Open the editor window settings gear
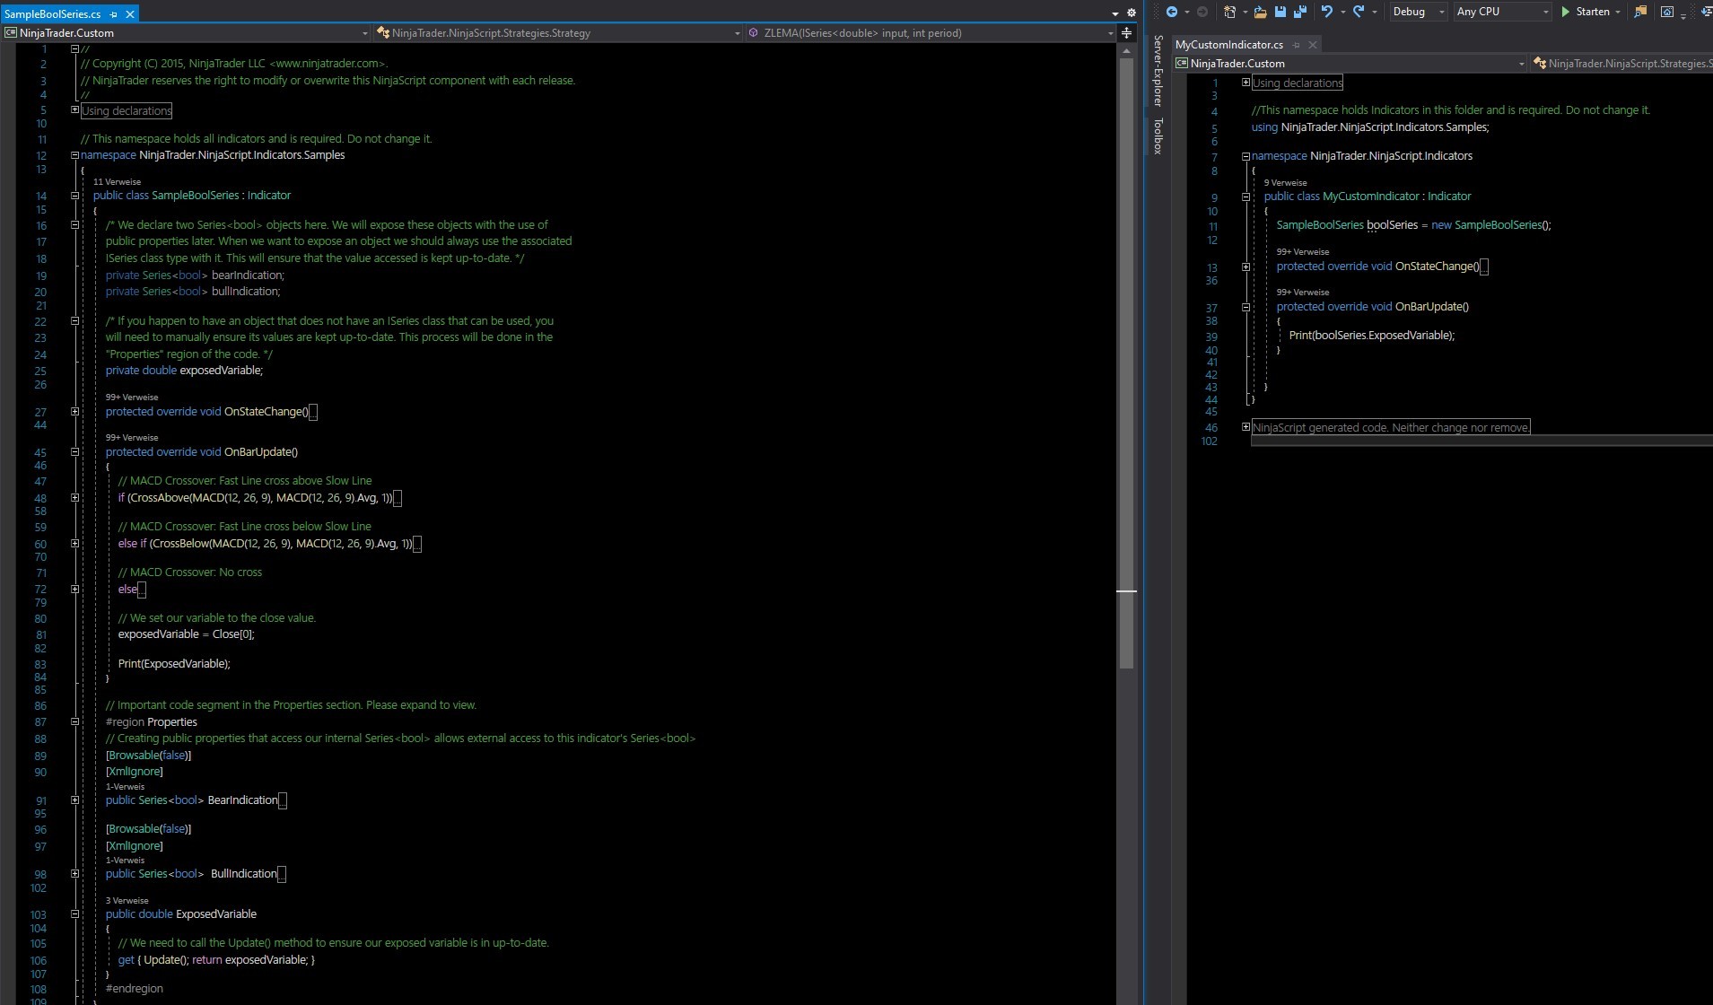 (1131, 13)
